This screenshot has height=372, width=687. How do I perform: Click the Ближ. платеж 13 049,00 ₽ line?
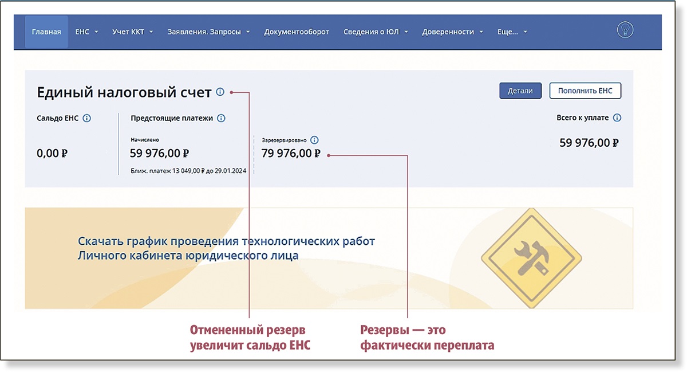pyautogui.click(x=188, y=170)
